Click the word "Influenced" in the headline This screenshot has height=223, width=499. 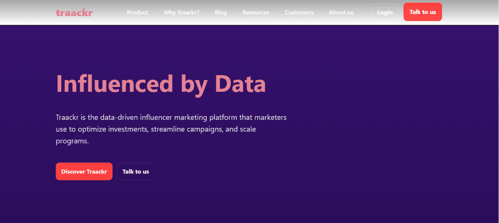pyautogui.click(x=115, y=84)
